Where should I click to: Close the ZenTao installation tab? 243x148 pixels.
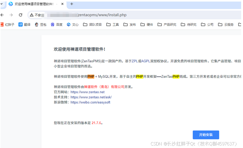pos(62,4)
